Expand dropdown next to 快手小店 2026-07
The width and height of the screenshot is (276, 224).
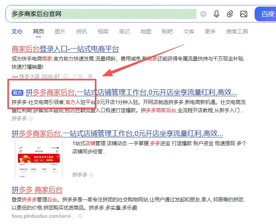tap(66, 76)
